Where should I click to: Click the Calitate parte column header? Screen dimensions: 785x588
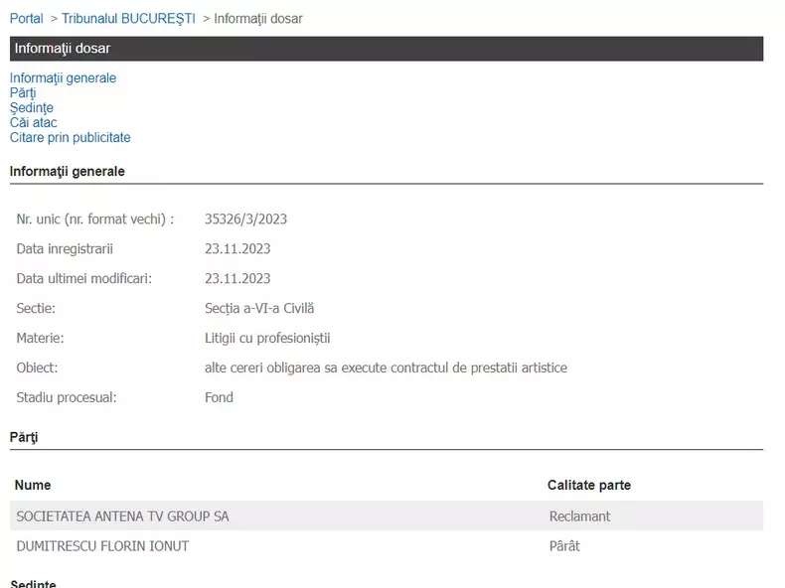click(x=588, y=486)
